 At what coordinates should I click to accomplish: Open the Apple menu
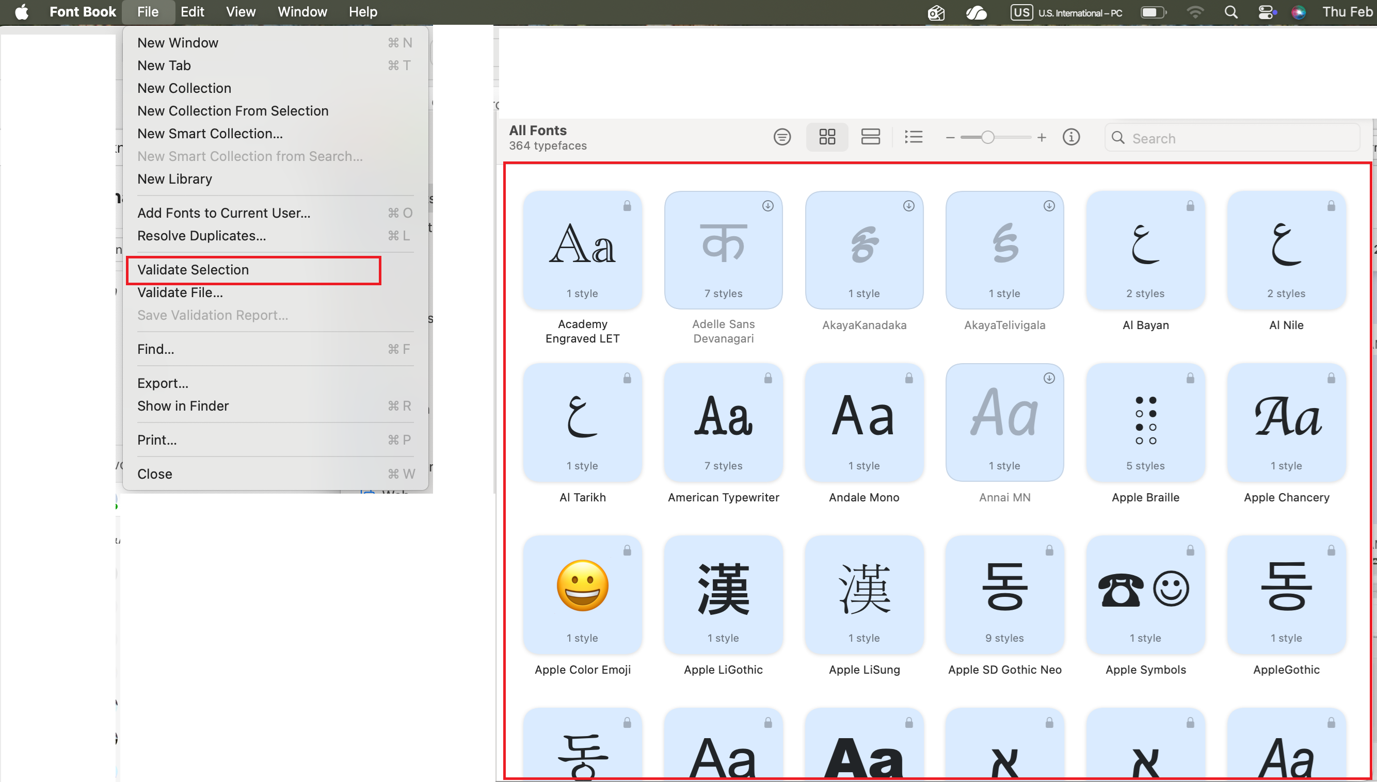[22, 12]
